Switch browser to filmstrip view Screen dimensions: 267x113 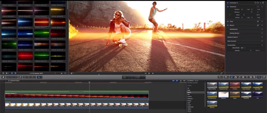click(12, 73)
